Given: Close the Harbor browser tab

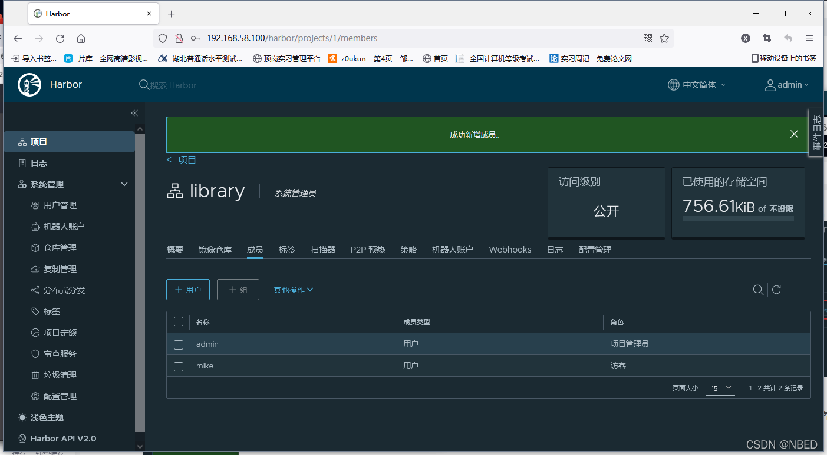Looking at the screenshot, I should 150,14.
